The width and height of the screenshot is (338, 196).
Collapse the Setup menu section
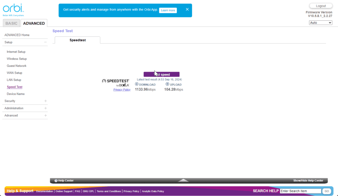click(46, 42)
